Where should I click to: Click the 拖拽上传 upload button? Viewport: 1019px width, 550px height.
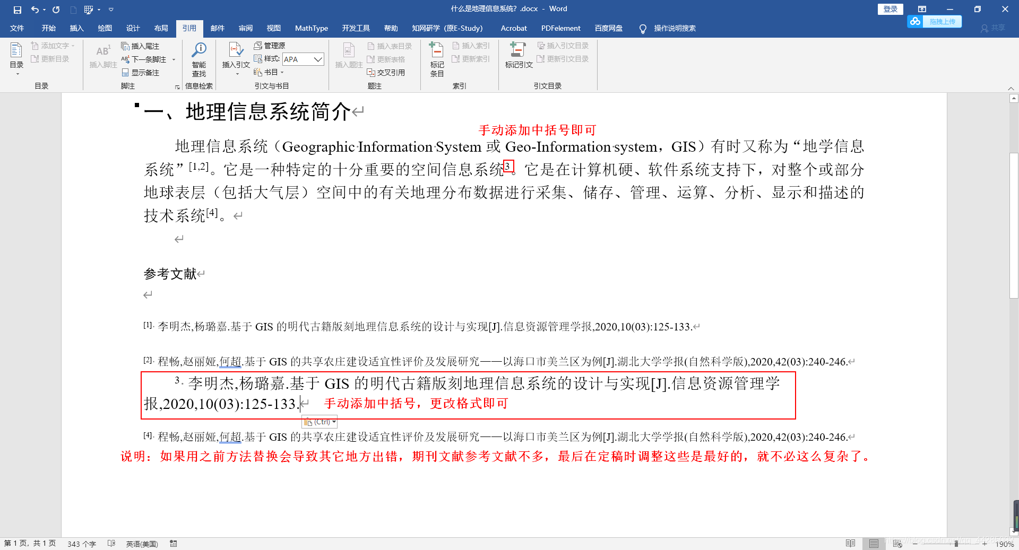935,21
